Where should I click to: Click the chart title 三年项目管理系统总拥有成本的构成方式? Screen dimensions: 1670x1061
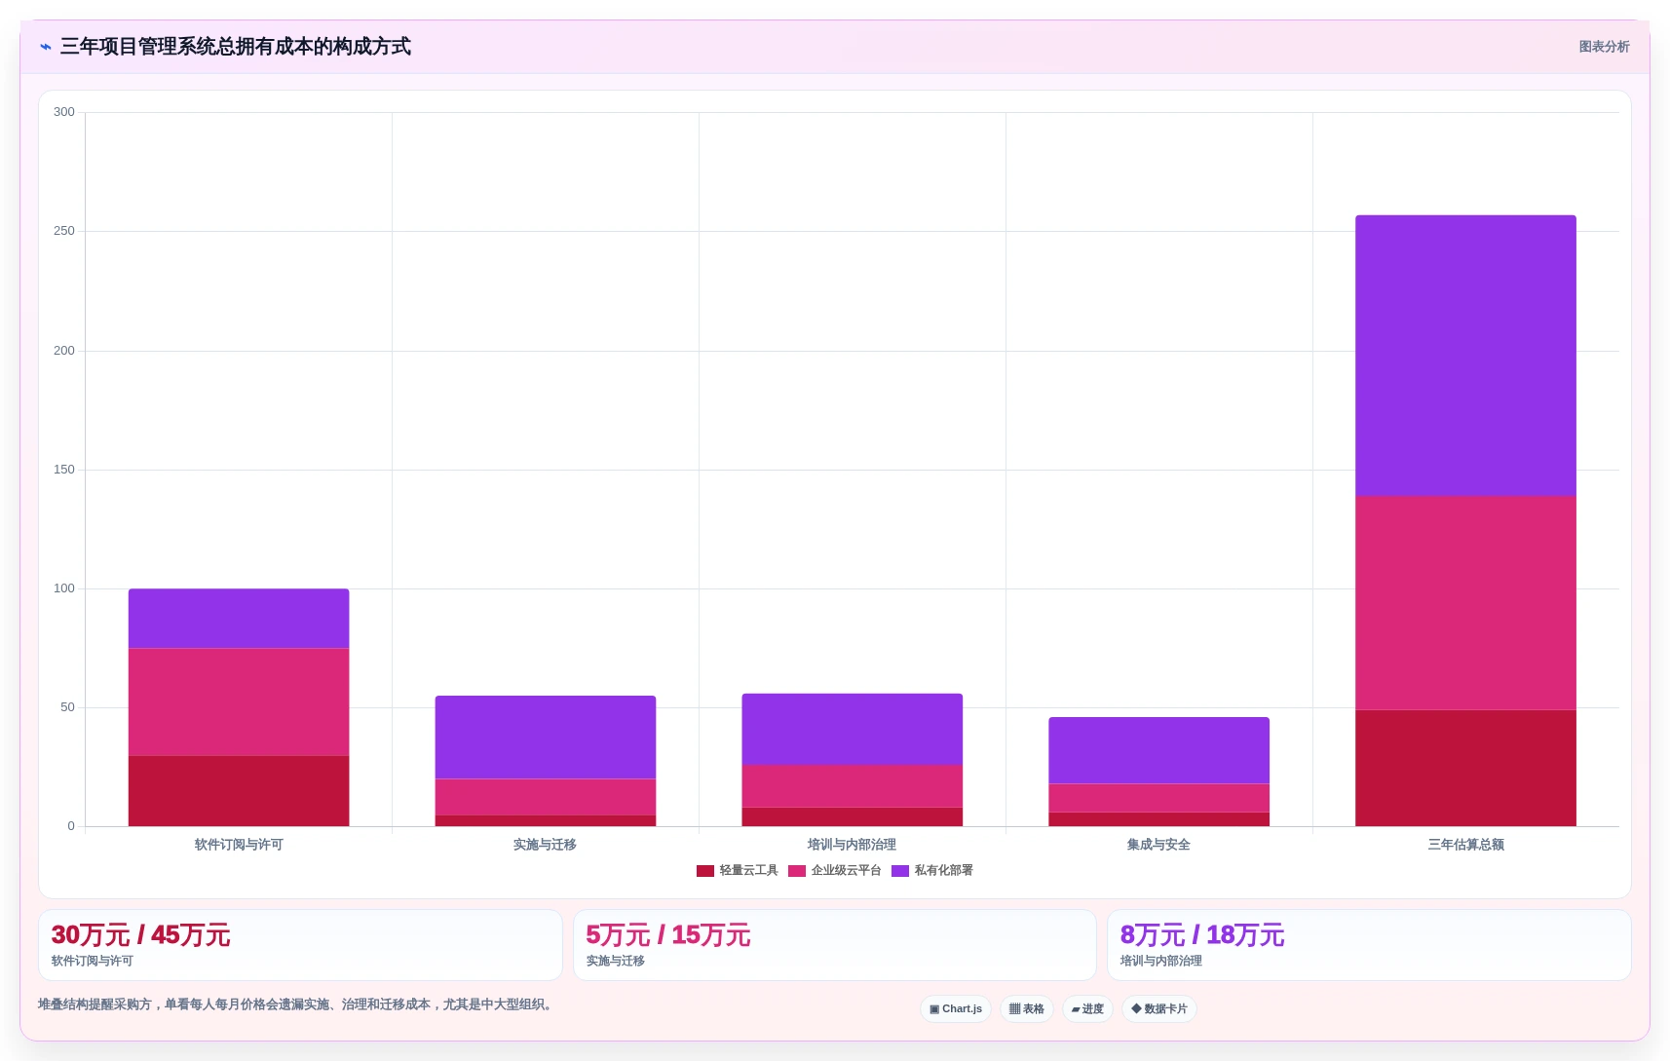point(236,47)
